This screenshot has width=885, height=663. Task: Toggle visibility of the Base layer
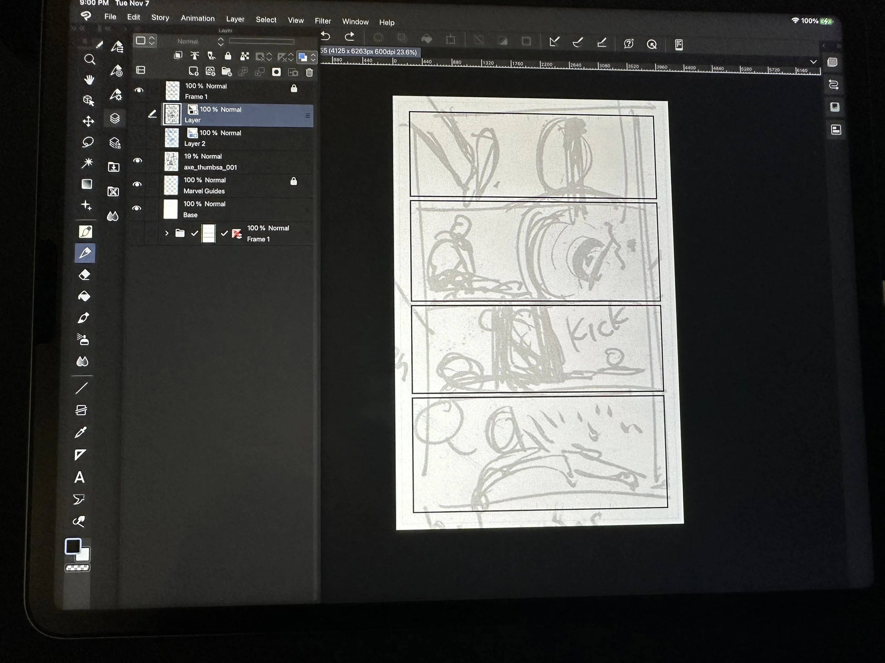[137, 208]
